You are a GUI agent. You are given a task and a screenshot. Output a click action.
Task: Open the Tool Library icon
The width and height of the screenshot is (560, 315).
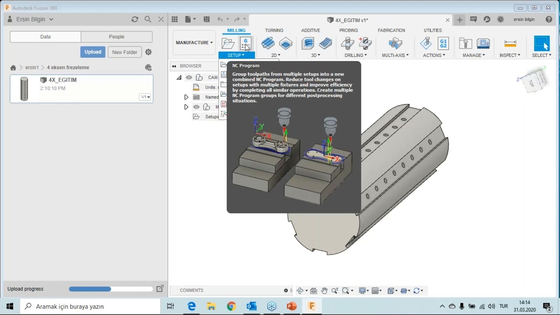pyautogui.click(x=465, y=43)
